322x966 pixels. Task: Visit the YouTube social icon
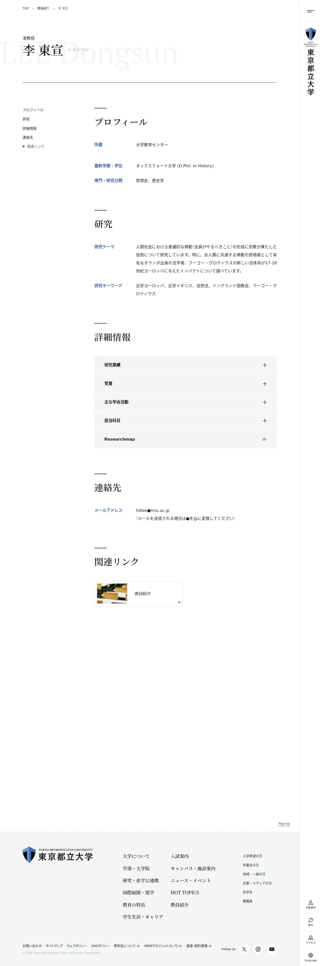(272, 949)
